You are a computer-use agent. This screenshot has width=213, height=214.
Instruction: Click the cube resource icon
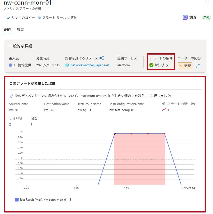(x=67, y=65)
